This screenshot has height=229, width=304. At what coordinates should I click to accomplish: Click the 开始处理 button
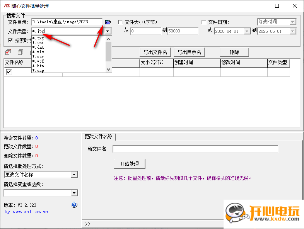[130, 164]
